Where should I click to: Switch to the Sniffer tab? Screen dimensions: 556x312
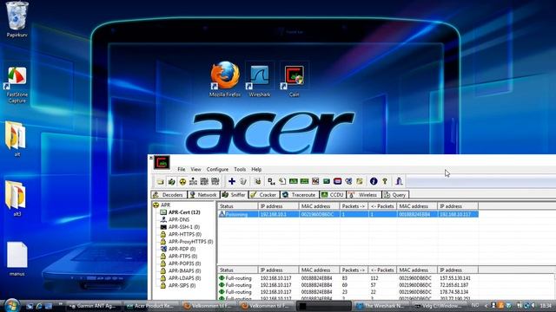point(234,195)
